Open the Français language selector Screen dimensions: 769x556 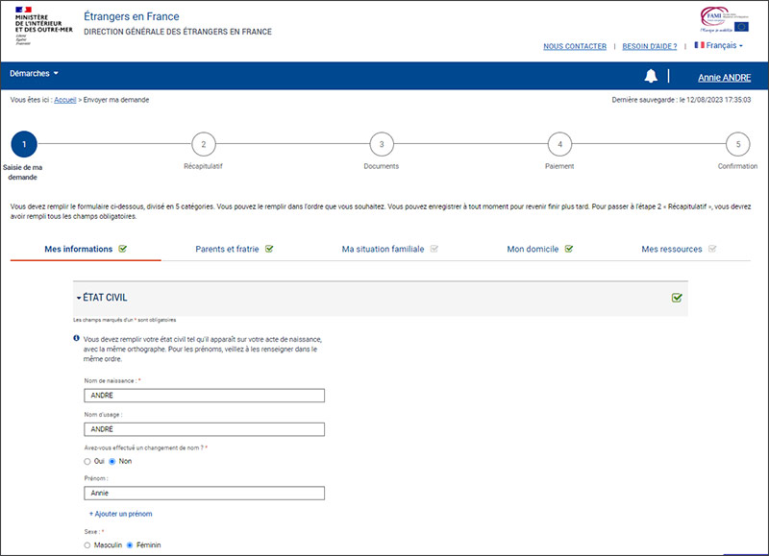tap(719, 46)
